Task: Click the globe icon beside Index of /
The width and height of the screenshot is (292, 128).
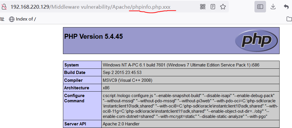Action: click(12, 19)
